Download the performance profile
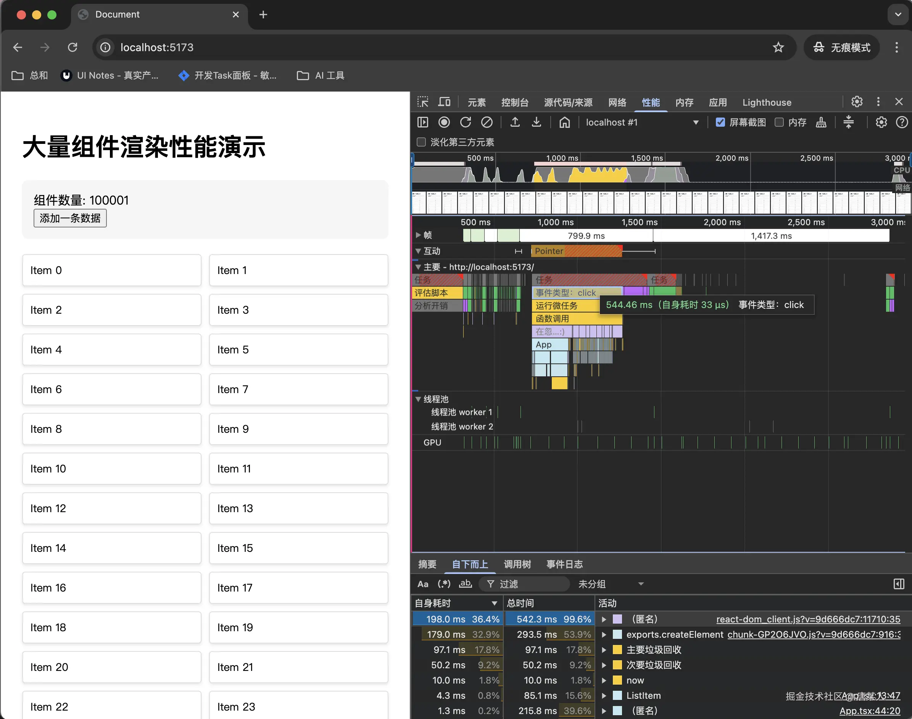 point(536,123)
